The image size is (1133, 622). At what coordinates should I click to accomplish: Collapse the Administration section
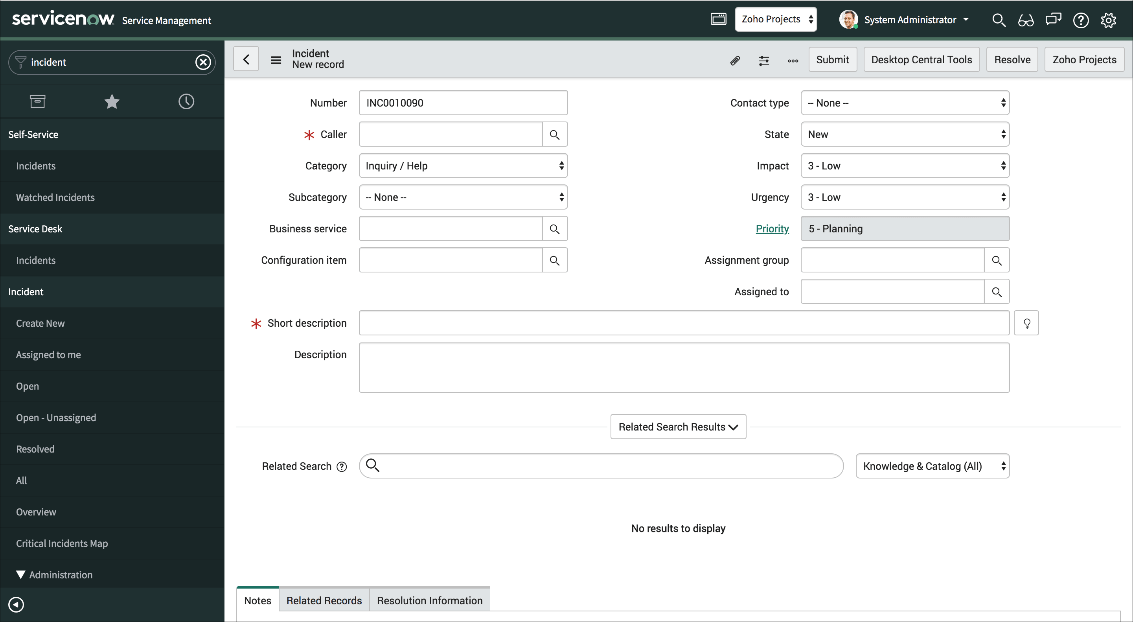20,574
